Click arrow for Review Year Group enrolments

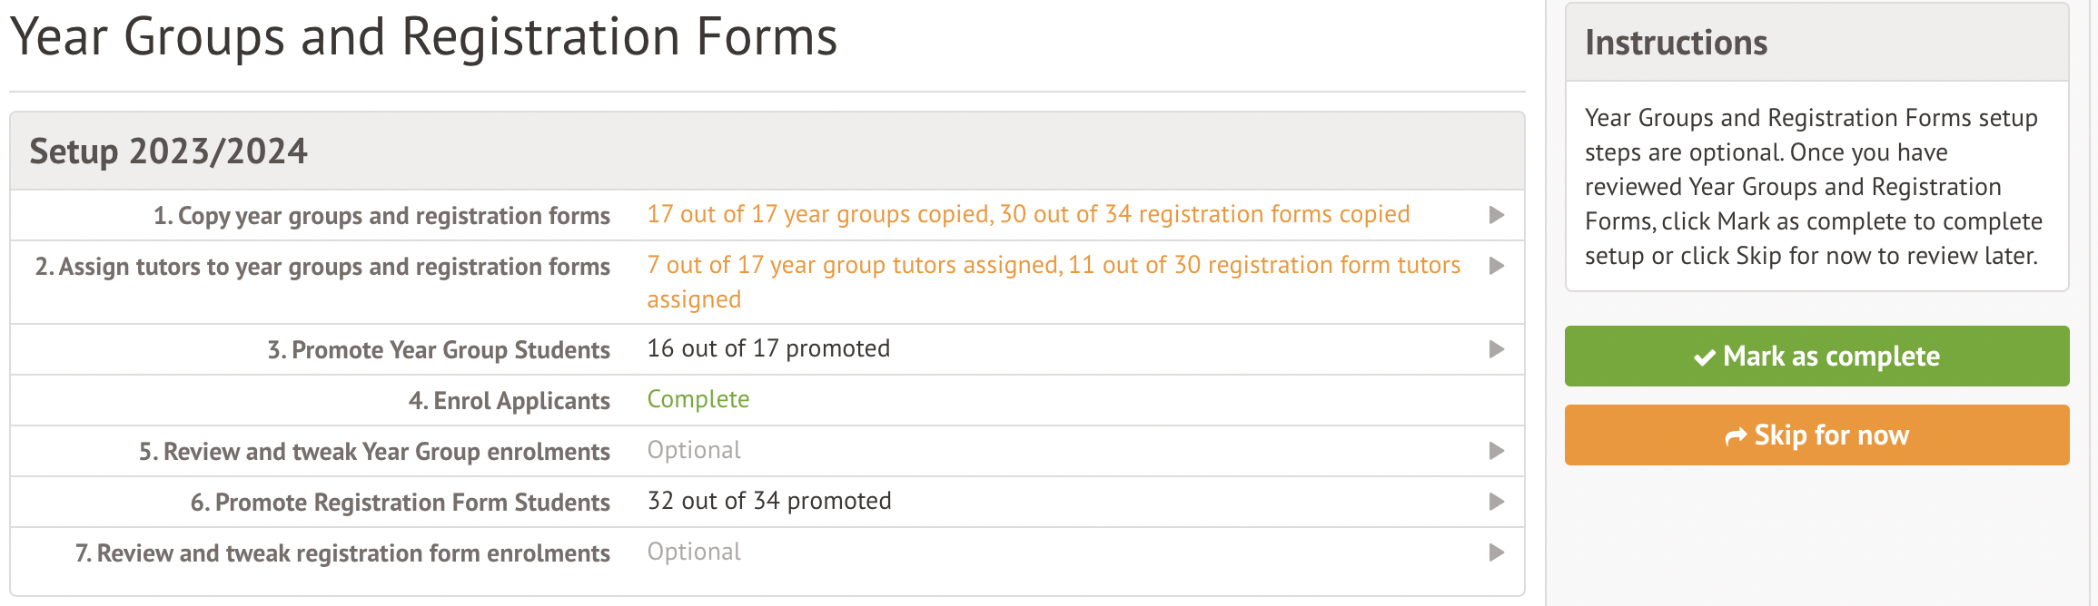coord(1497,451)
